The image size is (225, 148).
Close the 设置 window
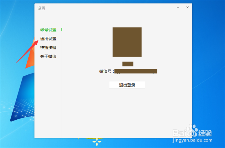[187, 7]
